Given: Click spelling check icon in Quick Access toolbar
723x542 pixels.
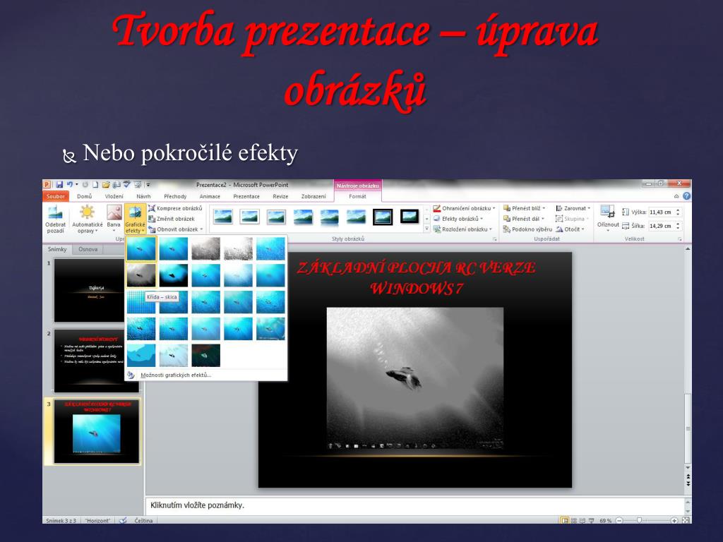Looking at the screenshot, I should 127,184.
